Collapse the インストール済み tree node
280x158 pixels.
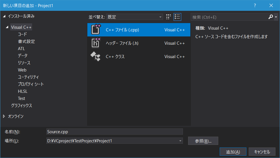tap(4, 16)
